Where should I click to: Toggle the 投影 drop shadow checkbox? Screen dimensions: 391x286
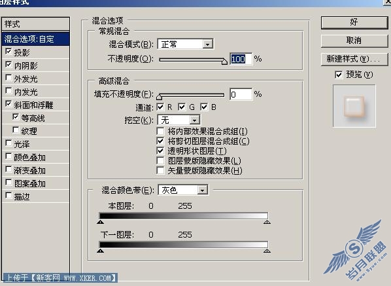pos(8,52)
